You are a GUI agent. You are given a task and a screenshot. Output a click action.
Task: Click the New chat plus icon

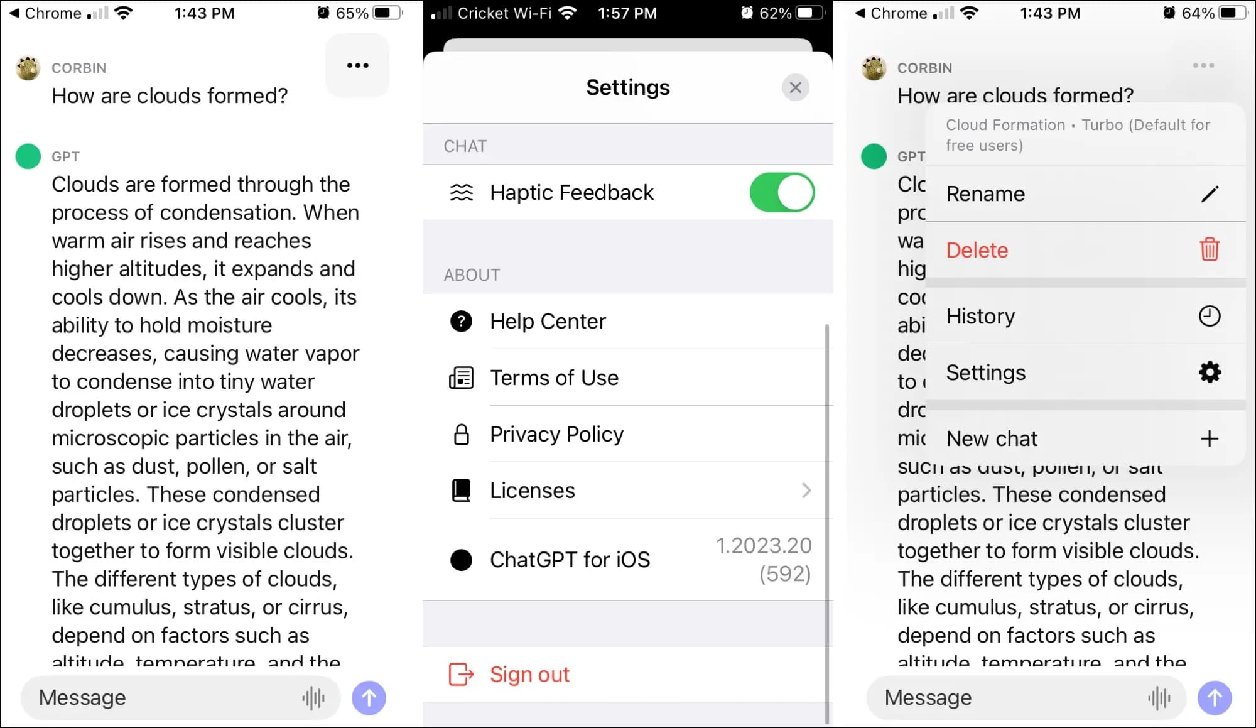pos(1211,438)
